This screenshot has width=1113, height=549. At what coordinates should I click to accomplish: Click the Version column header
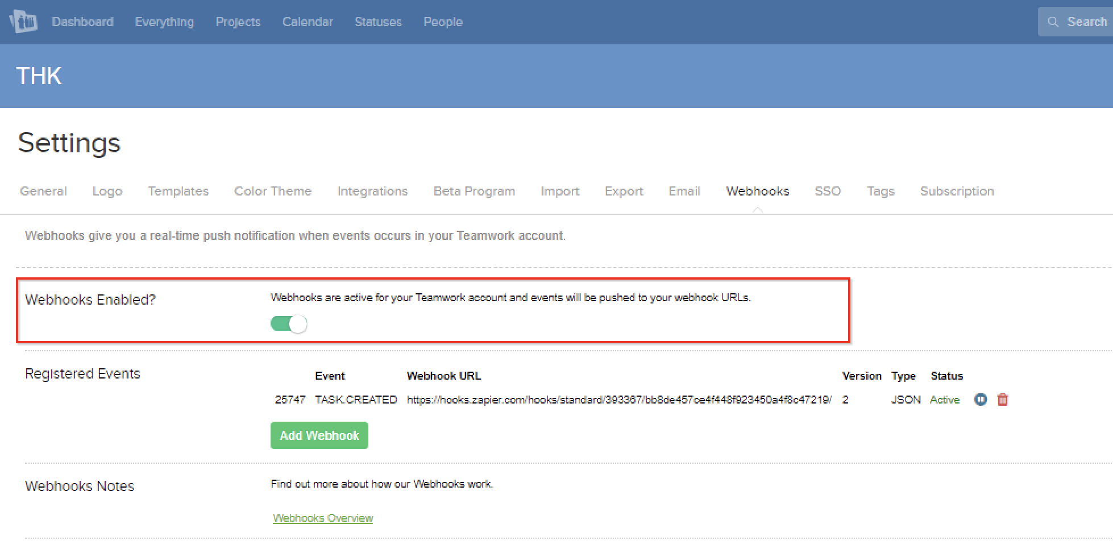(x=862, y=376)
